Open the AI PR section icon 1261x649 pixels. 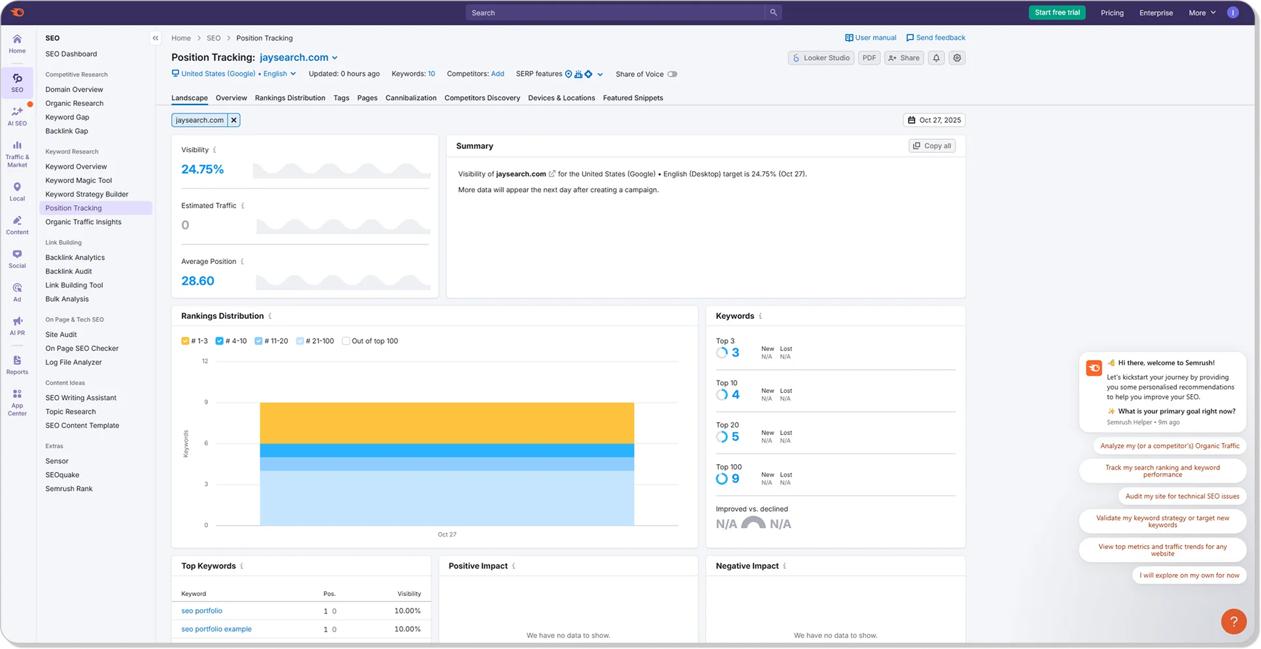[x=17, y=325]
